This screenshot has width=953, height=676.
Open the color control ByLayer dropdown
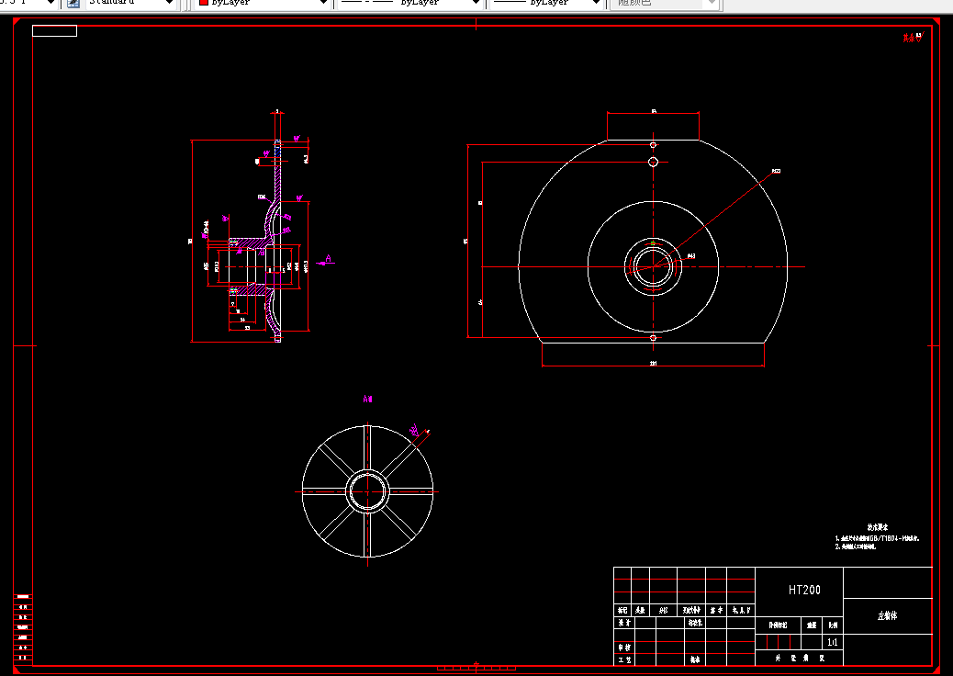click(263, 3)
